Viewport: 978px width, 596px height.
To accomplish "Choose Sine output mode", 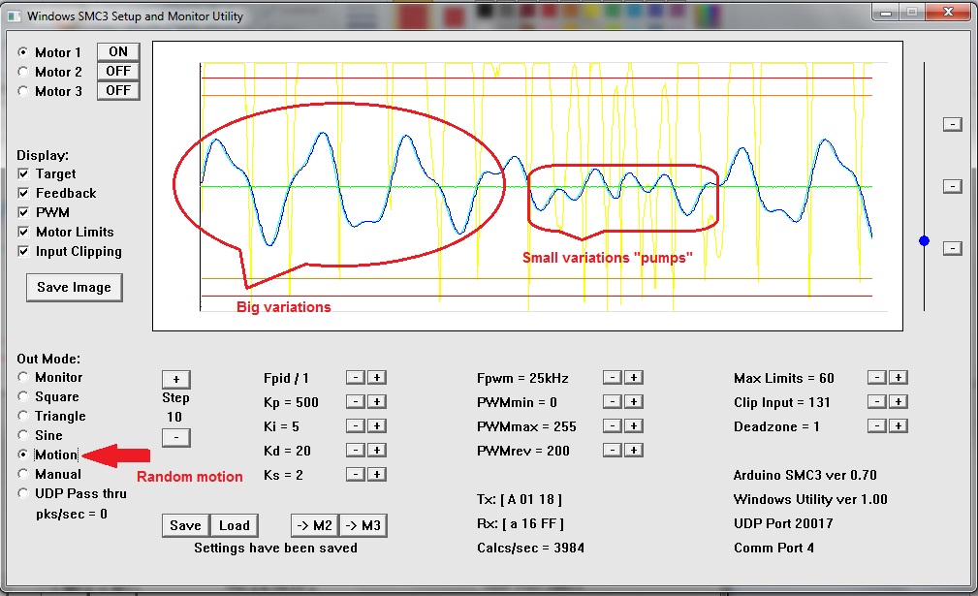I will tap(23, 436).
